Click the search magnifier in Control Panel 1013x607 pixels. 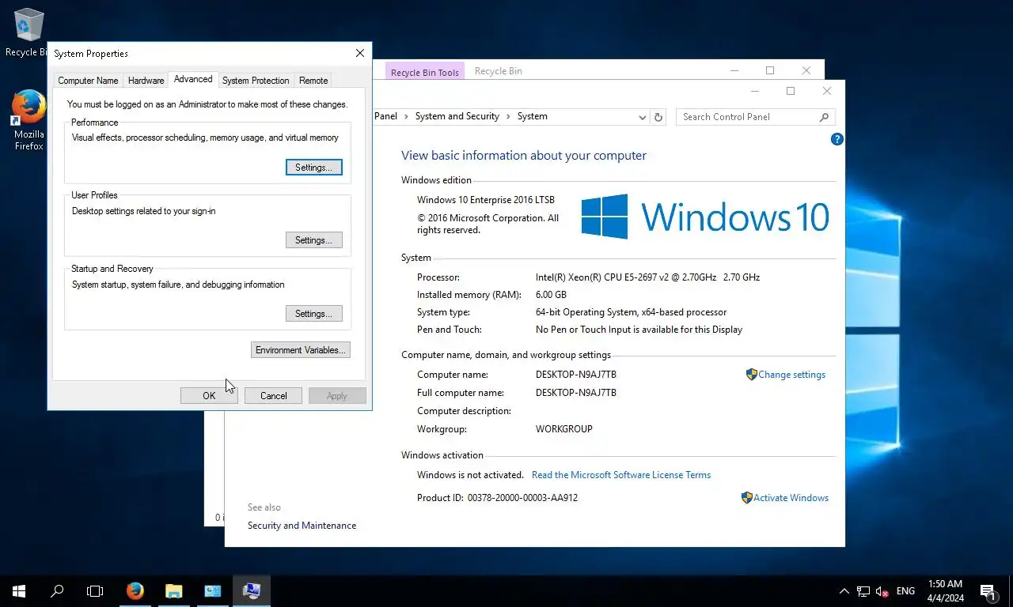coord(824,117)
